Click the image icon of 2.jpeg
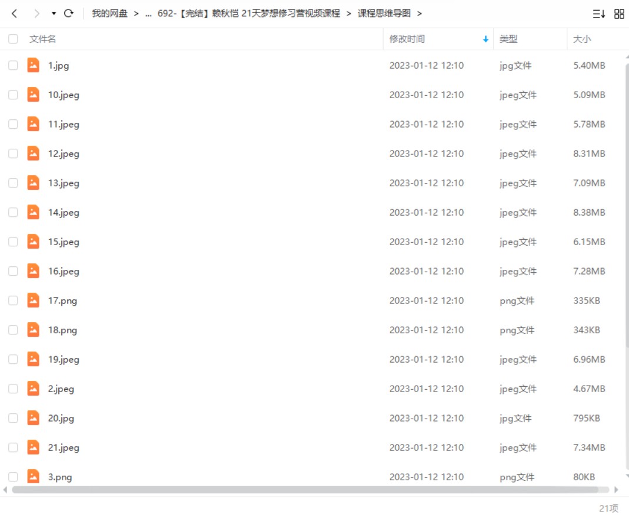The image size is (629, 515). click(x=34, y=389)
